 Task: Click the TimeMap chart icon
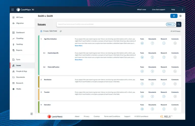pos(13,39)
